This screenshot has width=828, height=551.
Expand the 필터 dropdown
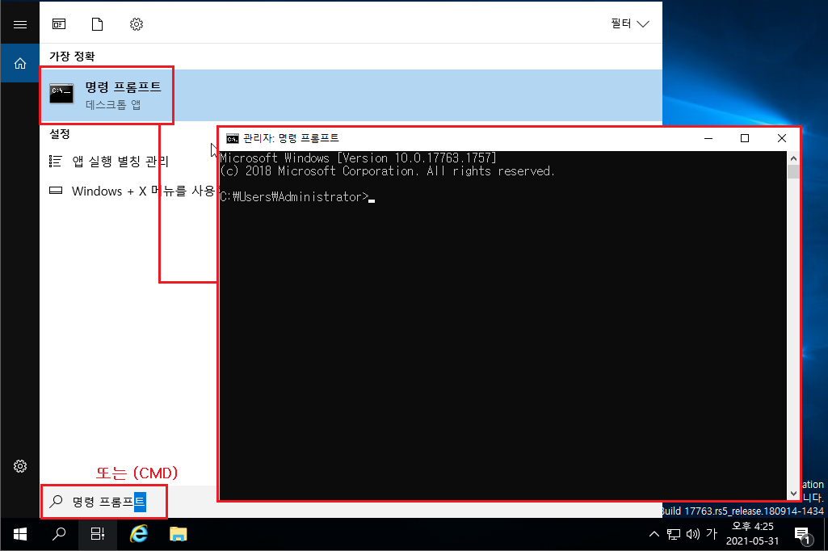[629, 23]
